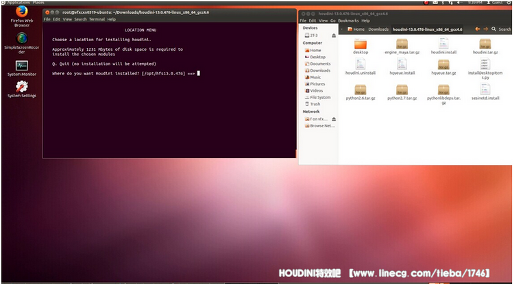514x284 pixels.
Task: Open the file manager File menu
Action: (x=303, y=21)
